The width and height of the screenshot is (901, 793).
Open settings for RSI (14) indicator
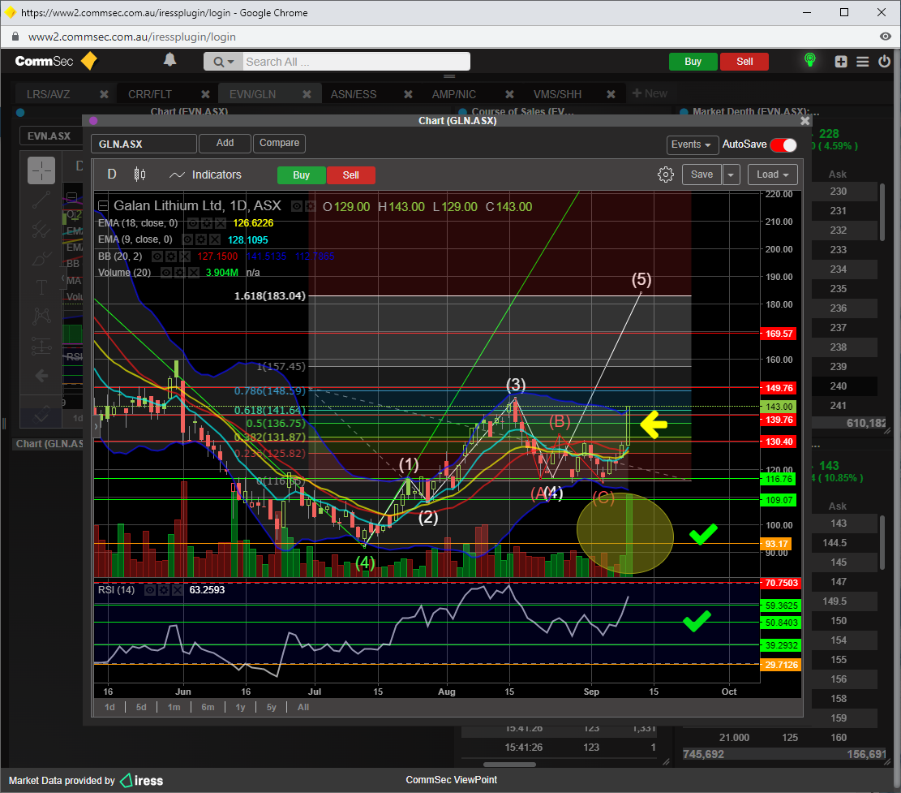tap(163, 590)
